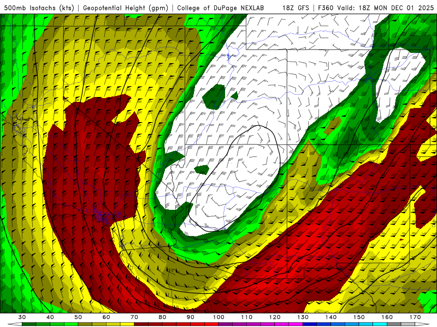
Task: Click the 150 value on the color scale
Action: [359, 317]
